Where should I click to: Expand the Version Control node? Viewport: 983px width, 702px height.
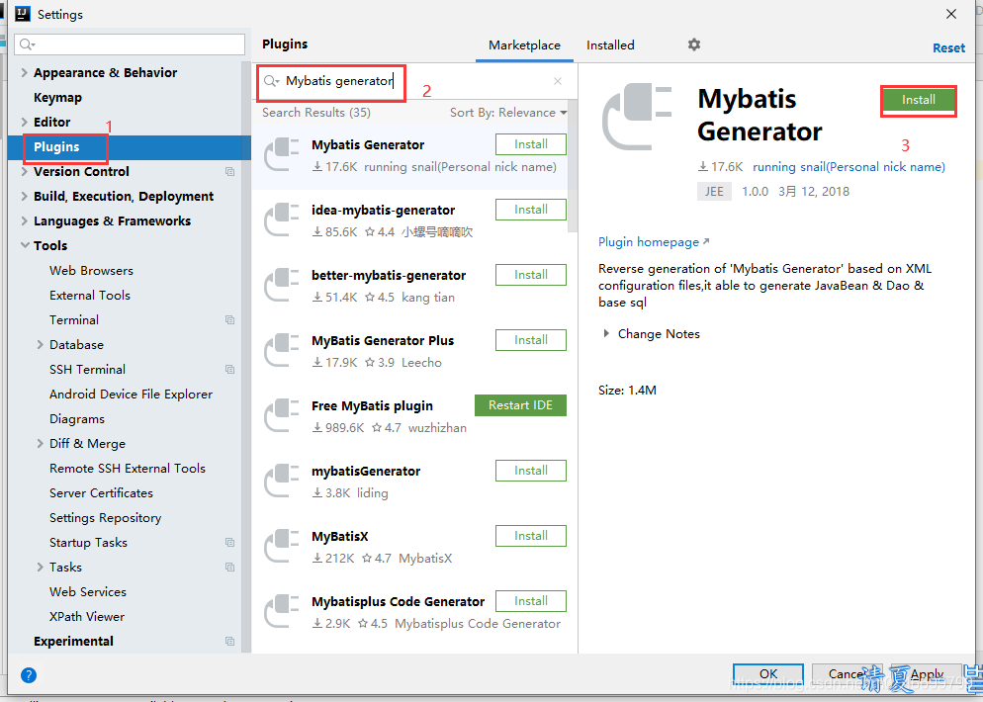coord(25,171)
